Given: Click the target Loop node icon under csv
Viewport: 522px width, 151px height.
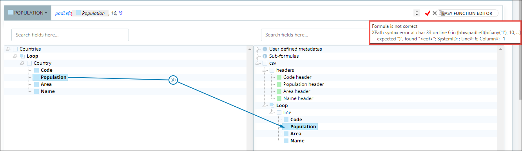Looking at the screenshot, I should 272,106.
